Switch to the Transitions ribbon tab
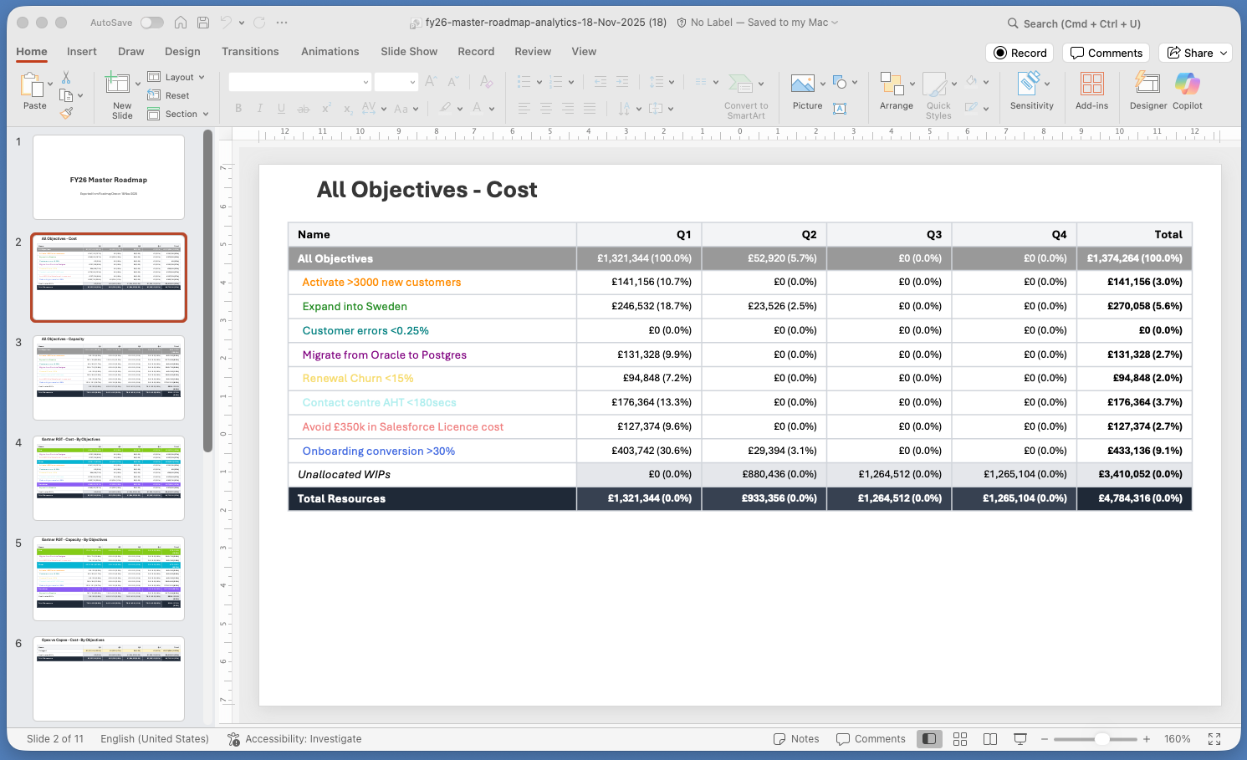 250,51
